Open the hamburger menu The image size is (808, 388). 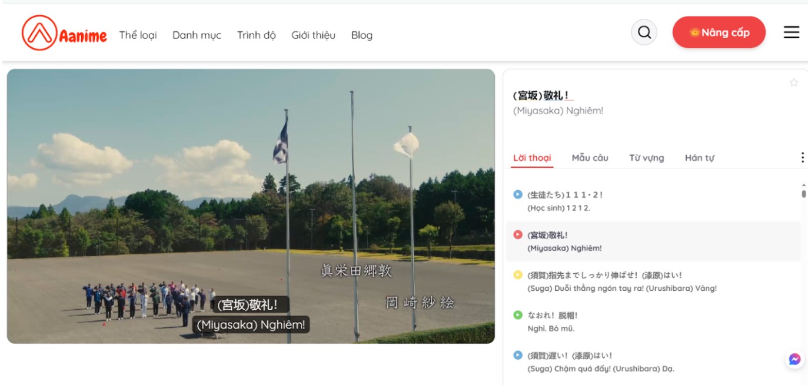(792, 32)
